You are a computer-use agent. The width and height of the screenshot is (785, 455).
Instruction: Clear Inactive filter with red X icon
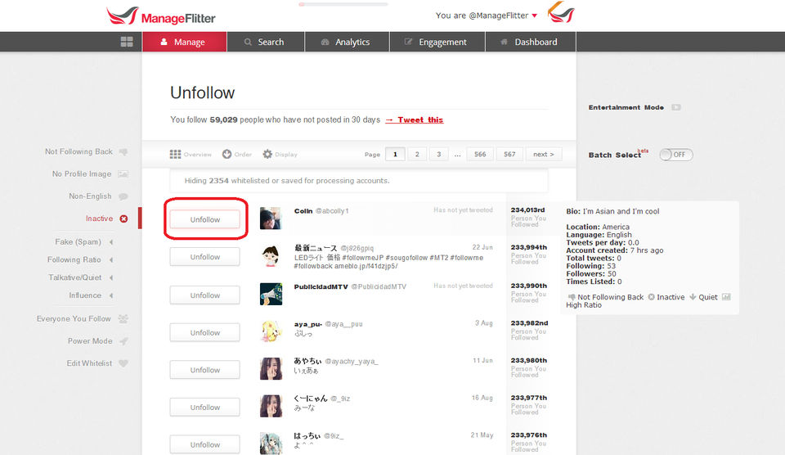[123, 219]
